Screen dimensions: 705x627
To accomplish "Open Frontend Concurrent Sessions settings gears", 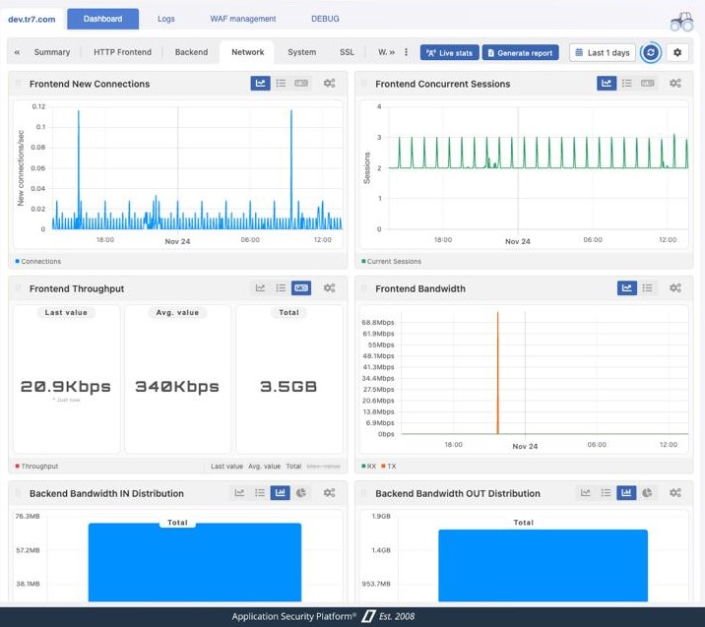I will coord(674,83).
